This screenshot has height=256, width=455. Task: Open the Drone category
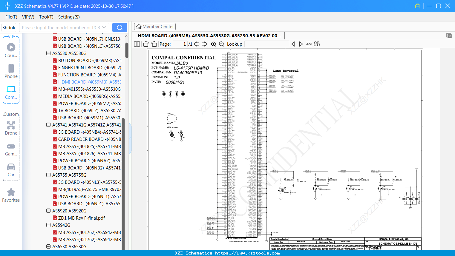pos(11,128)
